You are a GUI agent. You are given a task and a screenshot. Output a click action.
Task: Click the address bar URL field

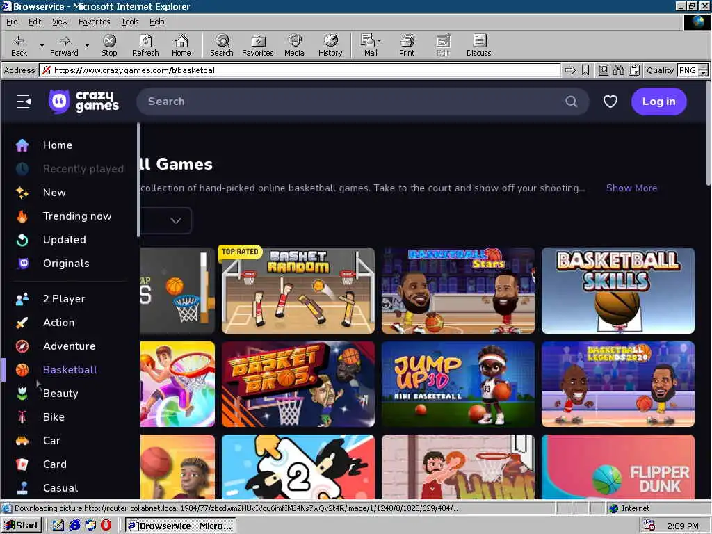click(x=300, y=70)
